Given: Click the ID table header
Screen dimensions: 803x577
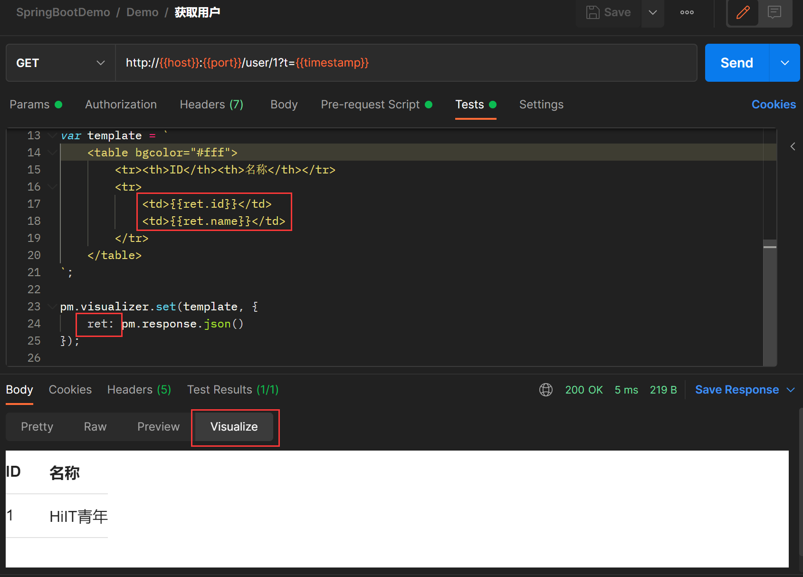Looking at the screenshot, I should (13, 471).
